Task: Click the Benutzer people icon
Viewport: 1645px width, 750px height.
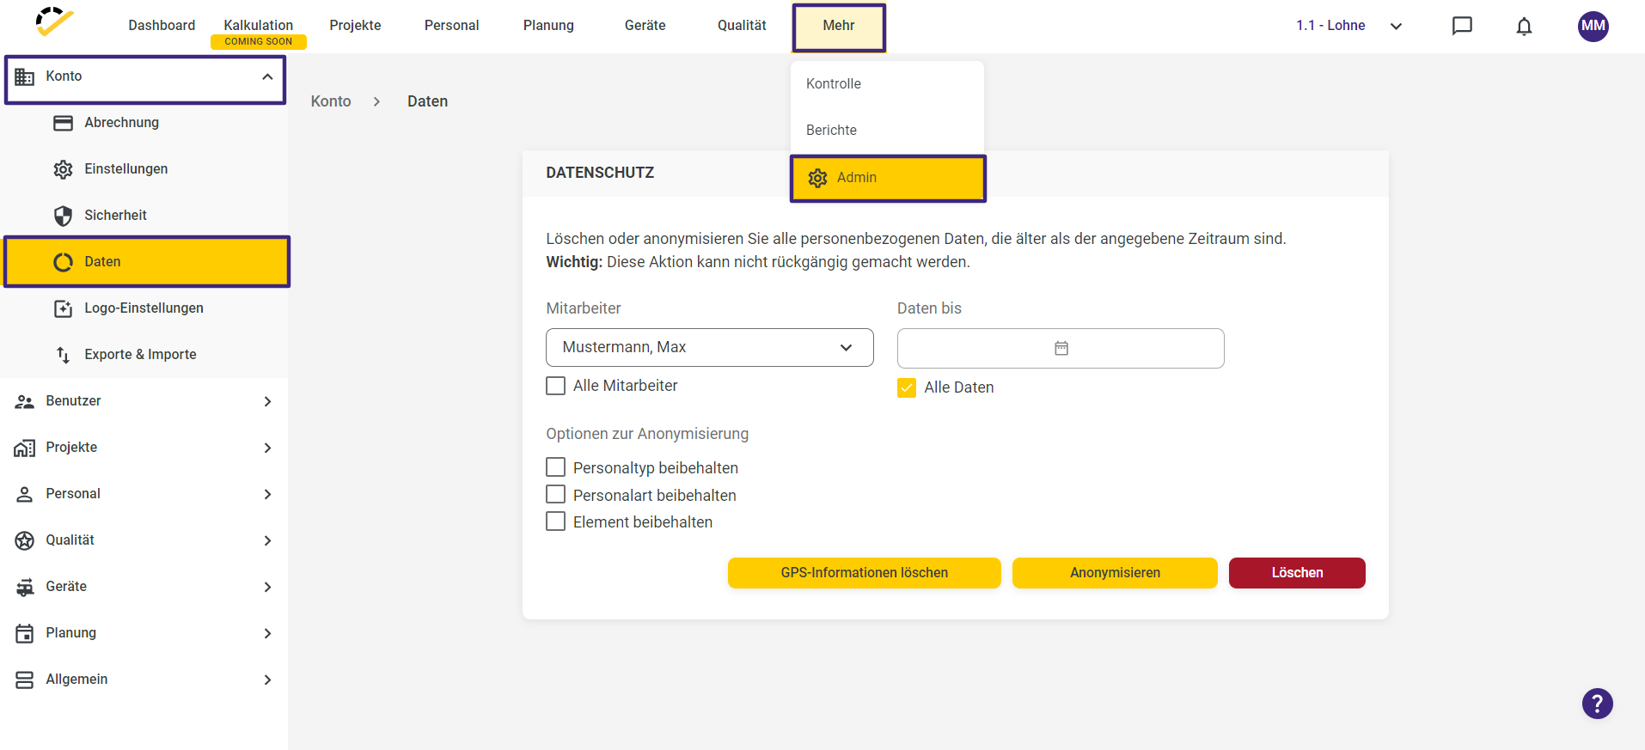Action: 25,401
